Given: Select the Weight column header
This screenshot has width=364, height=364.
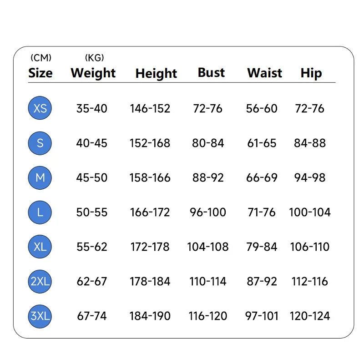Looking at the screenshot, I should click(x=93, y=73).
